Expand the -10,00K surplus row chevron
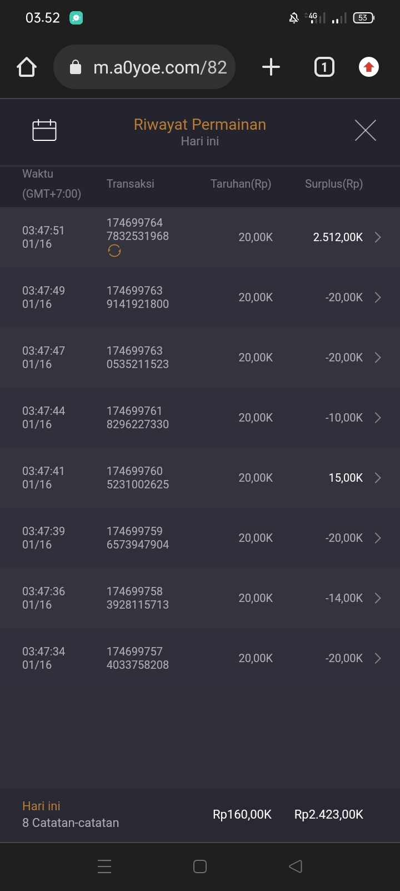 pos(378,418)
